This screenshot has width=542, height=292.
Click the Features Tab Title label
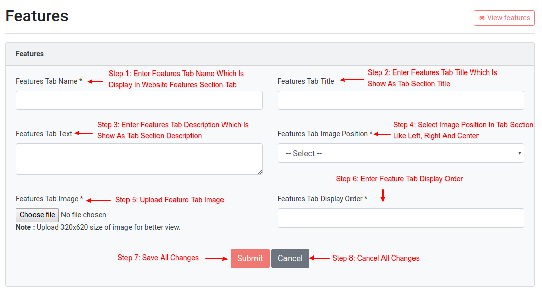click(306, 81)
